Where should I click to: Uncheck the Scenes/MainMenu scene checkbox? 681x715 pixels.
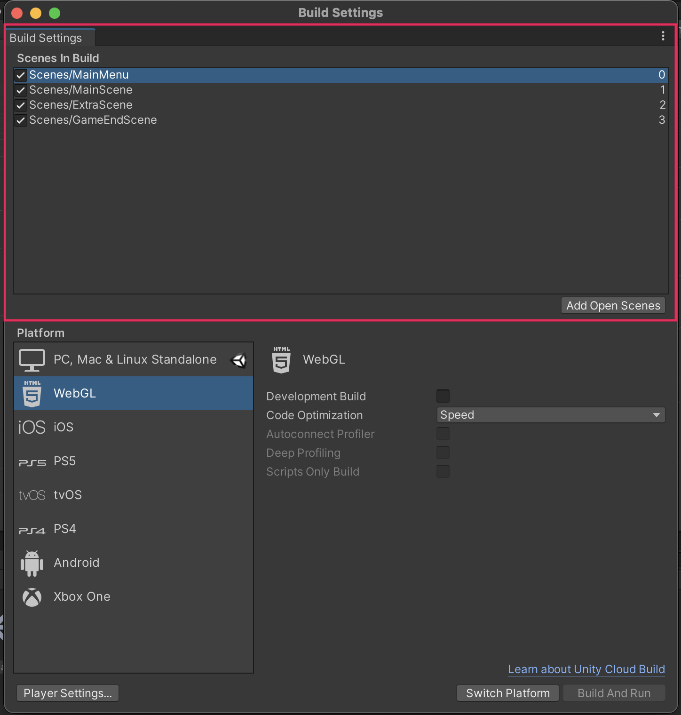(x=21, y=75)
